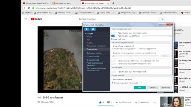Click СОХРАНИТЬ save button under video
191x107 pixels.
(142, 102)
